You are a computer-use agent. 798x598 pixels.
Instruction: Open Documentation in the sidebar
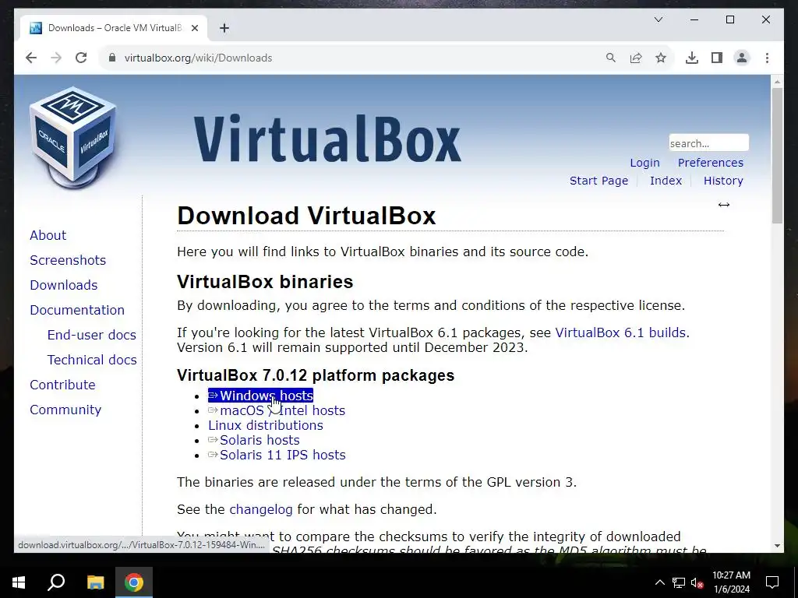tap(77, 310)
